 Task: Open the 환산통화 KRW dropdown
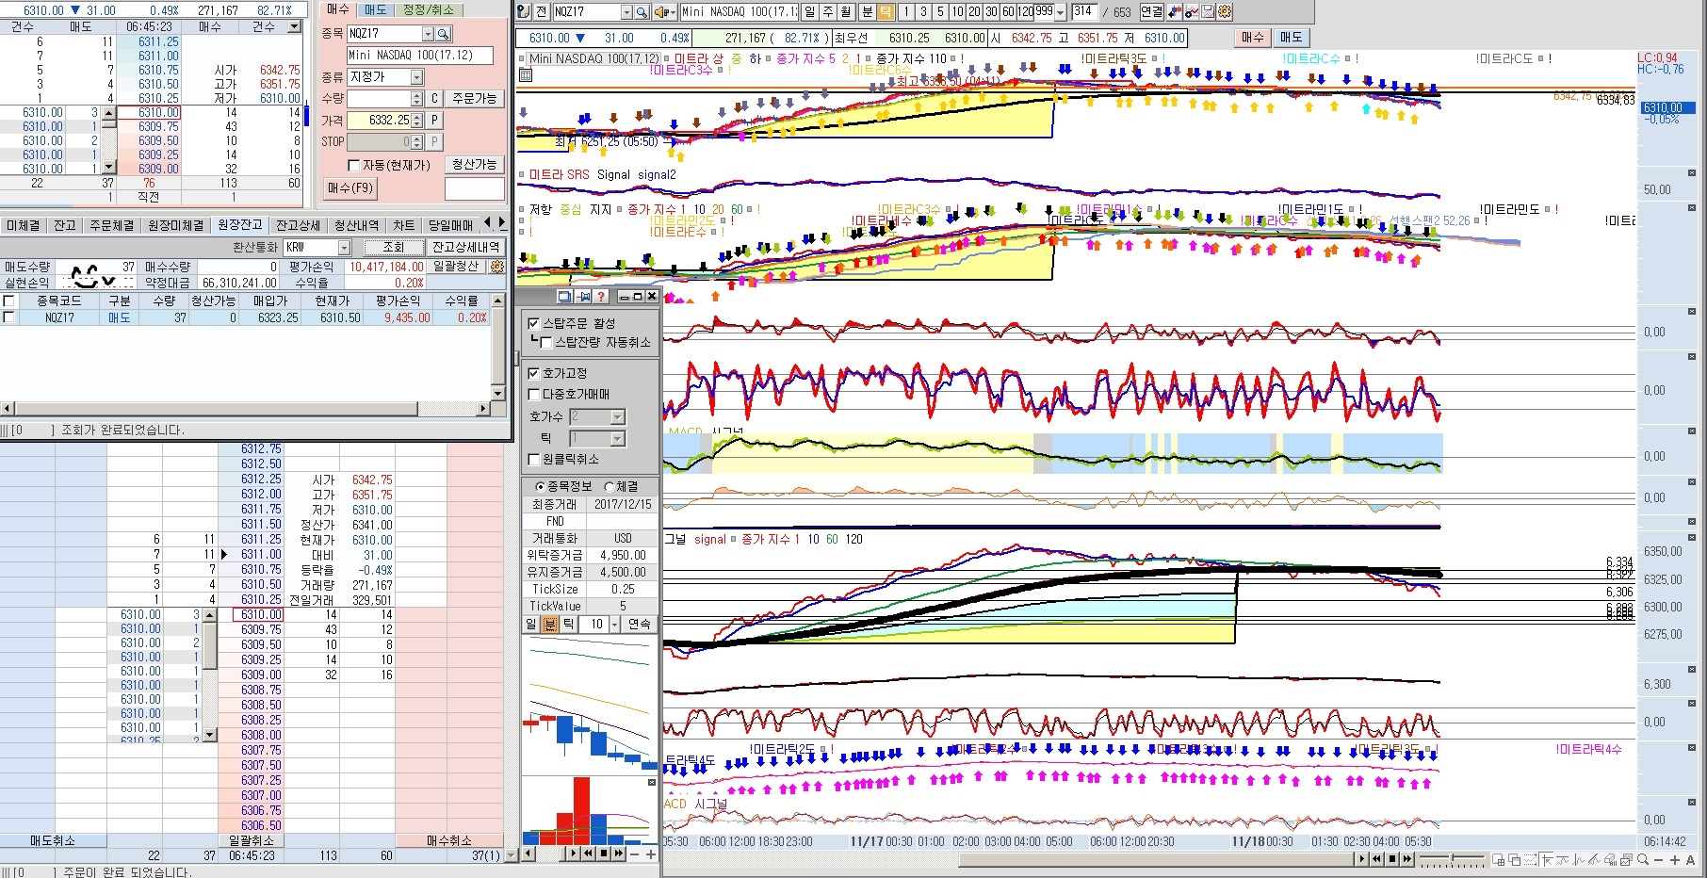click(x=344, y=247)
